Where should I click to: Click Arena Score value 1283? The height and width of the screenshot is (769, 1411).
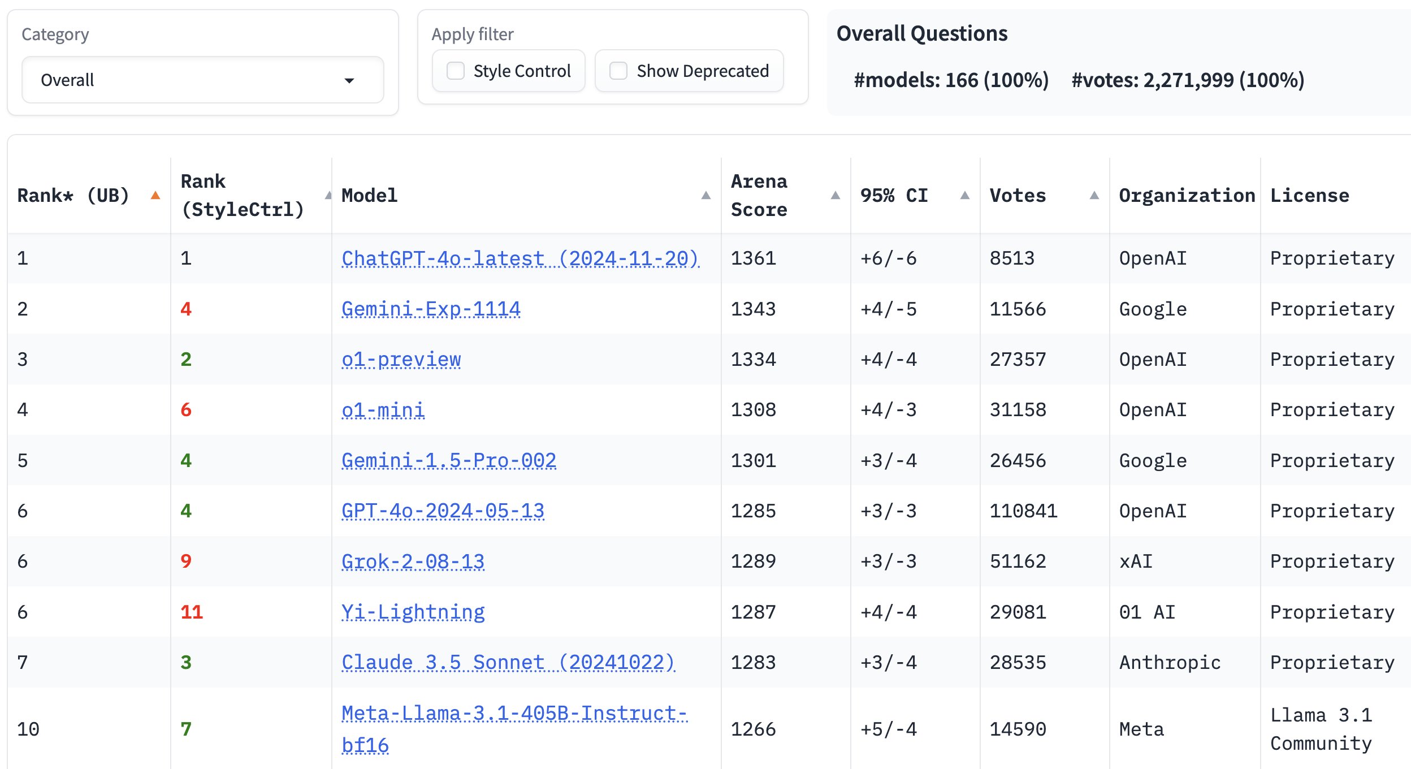point(753,663)
